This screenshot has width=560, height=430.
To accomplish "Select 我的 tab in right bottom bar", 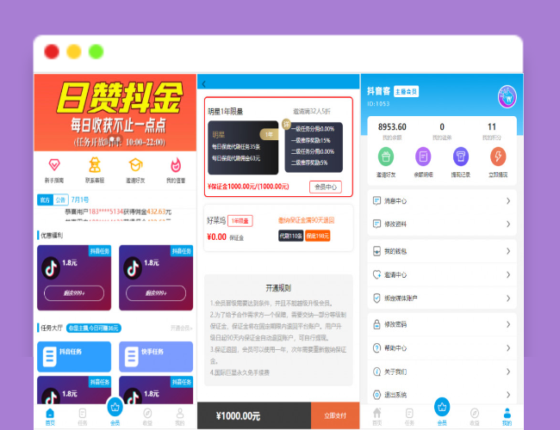I will (507, 416).
